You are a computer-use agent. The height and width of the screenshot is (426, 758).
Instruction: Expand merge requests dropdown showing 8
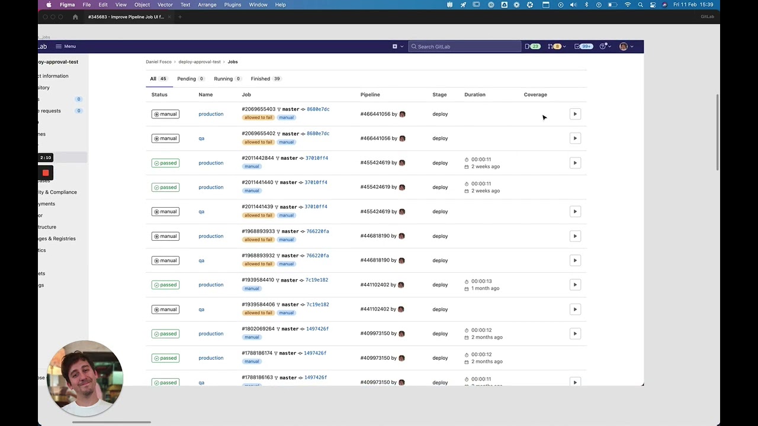pos(557,46)
